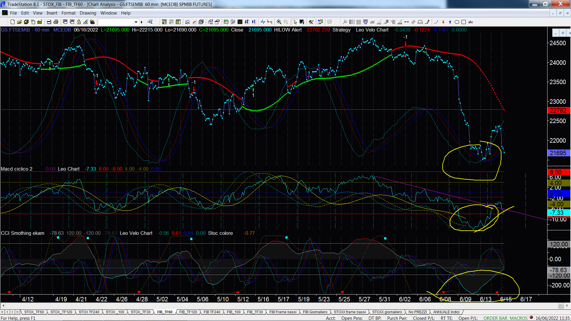Click the zoom out magnifier icon
The width and height of the screenshot is (571, 321).
coord(286,22)
